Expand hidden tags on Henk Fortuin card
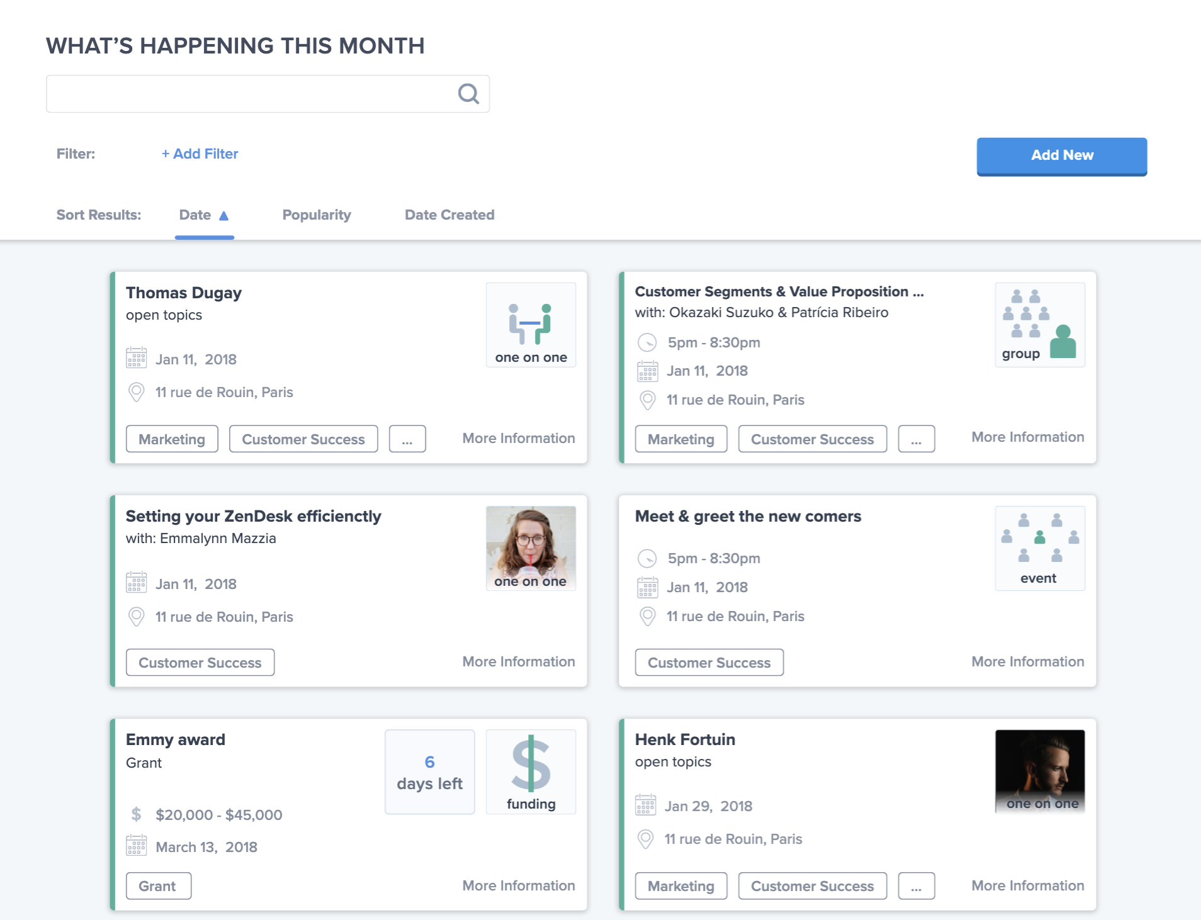Image resolution: width=1201 pixels, height=920 pixels. pos(916,886)
